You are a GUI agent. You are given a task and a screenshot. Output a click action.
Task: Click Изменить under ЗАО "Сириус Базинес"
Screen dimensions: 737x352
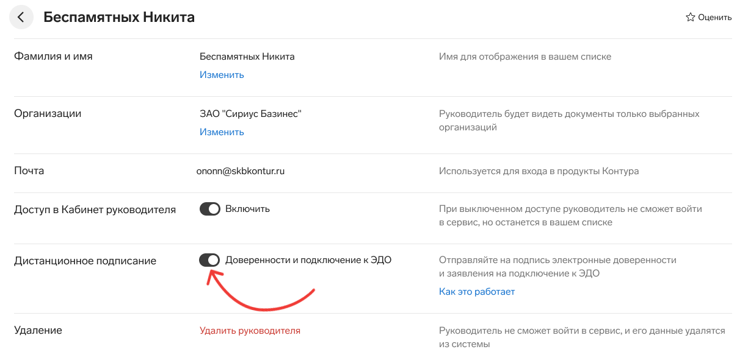point(222,132)
